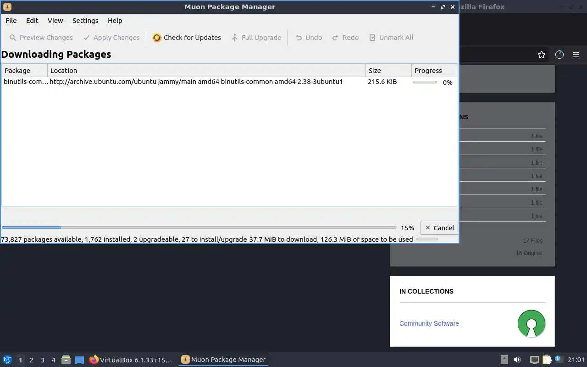Click the 215.6 KiB size cell

point(382,82)
